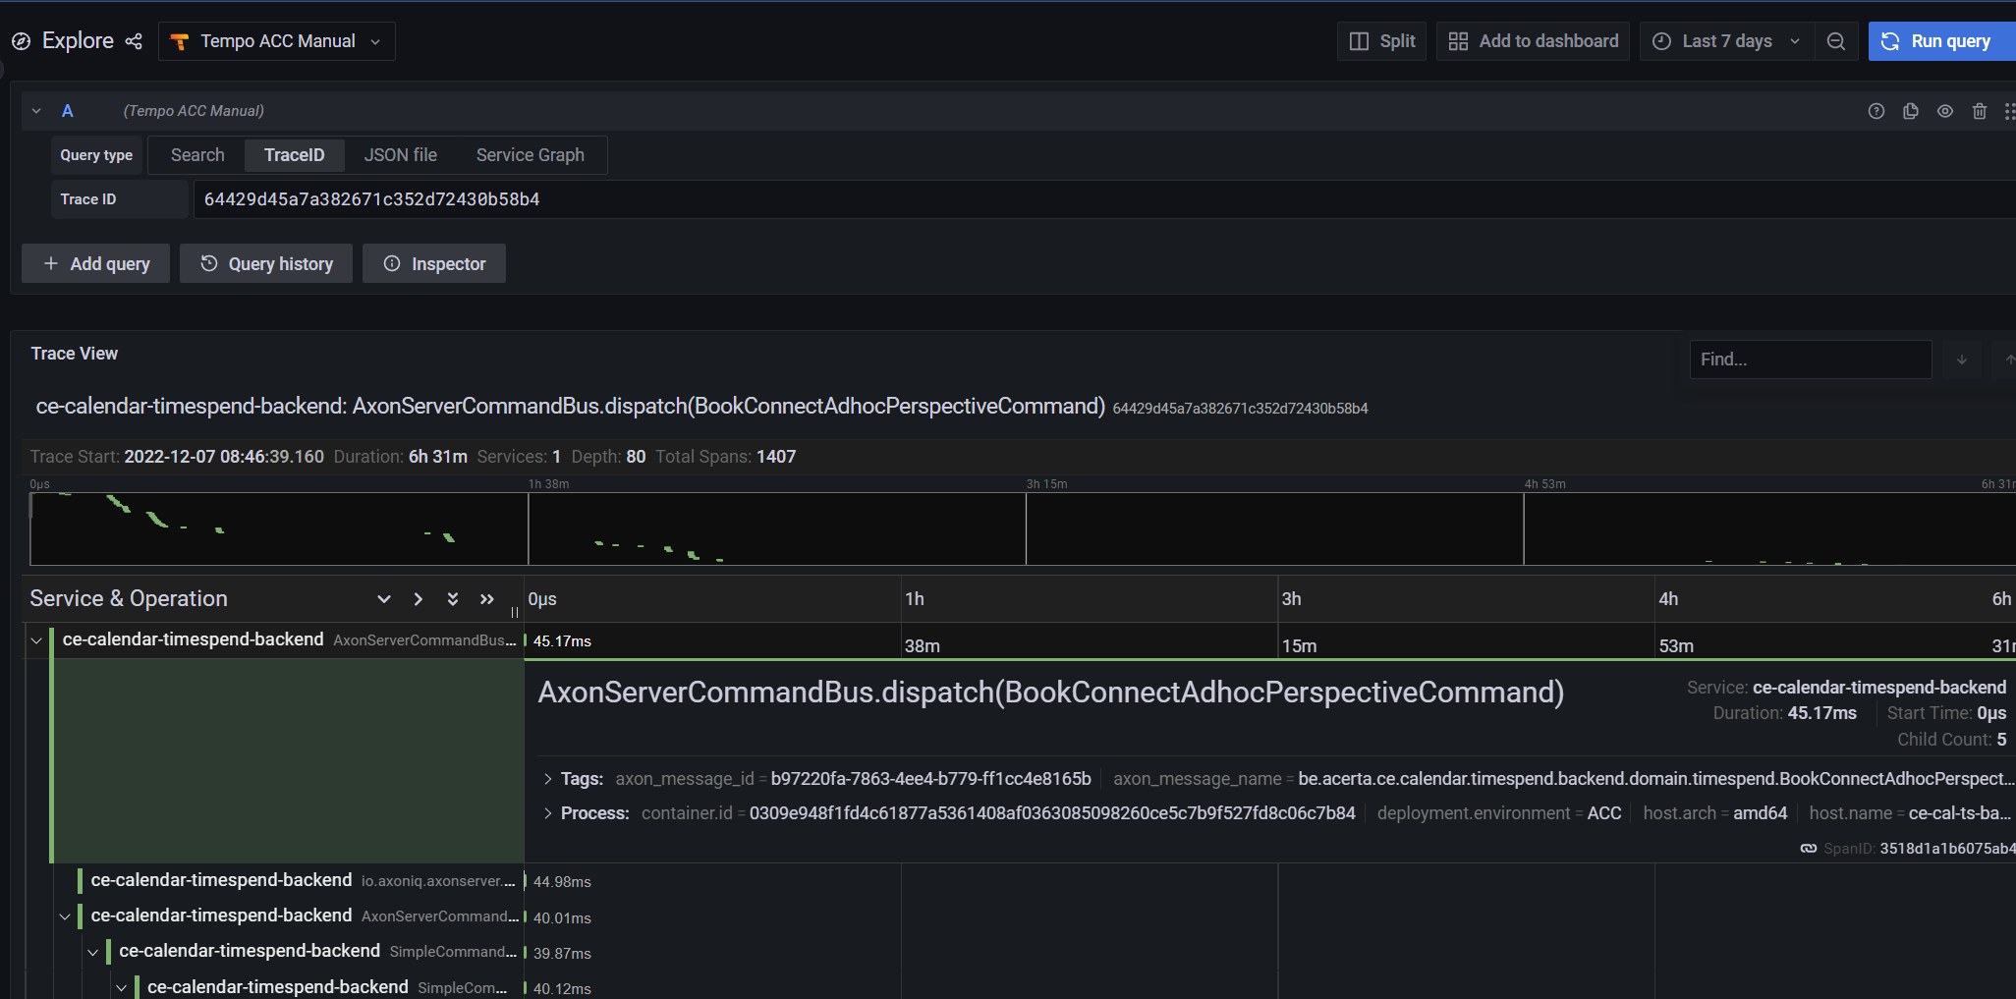Open the Last 7 days time picker
2016x999 pixels.
click(x=1726, y=41)
